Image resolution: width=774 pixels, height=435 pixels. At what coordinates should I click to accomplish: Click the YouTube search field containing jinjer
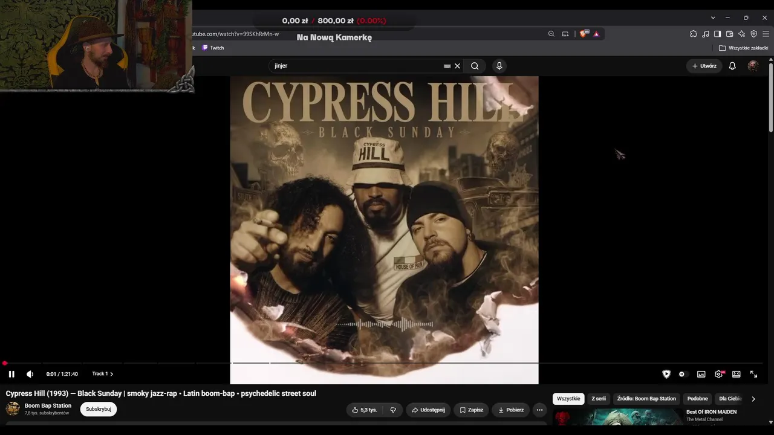point(357,66)
